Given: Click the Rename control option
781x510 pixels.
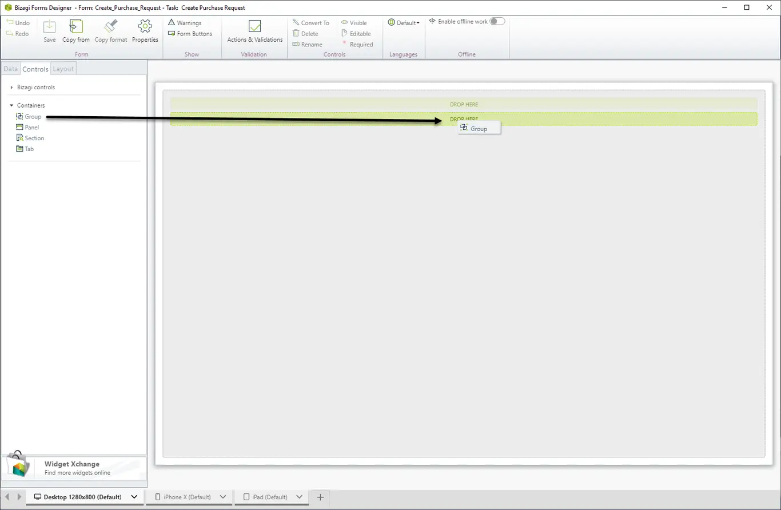Looking at the screenshot, I should point(308,45).
